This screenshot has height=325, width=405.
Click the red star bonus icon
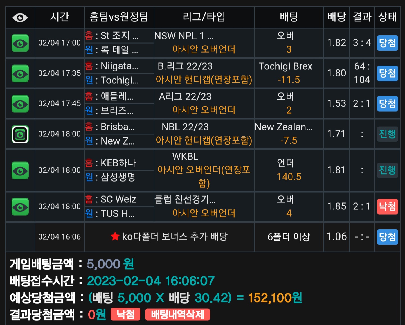tap(115, 236)
